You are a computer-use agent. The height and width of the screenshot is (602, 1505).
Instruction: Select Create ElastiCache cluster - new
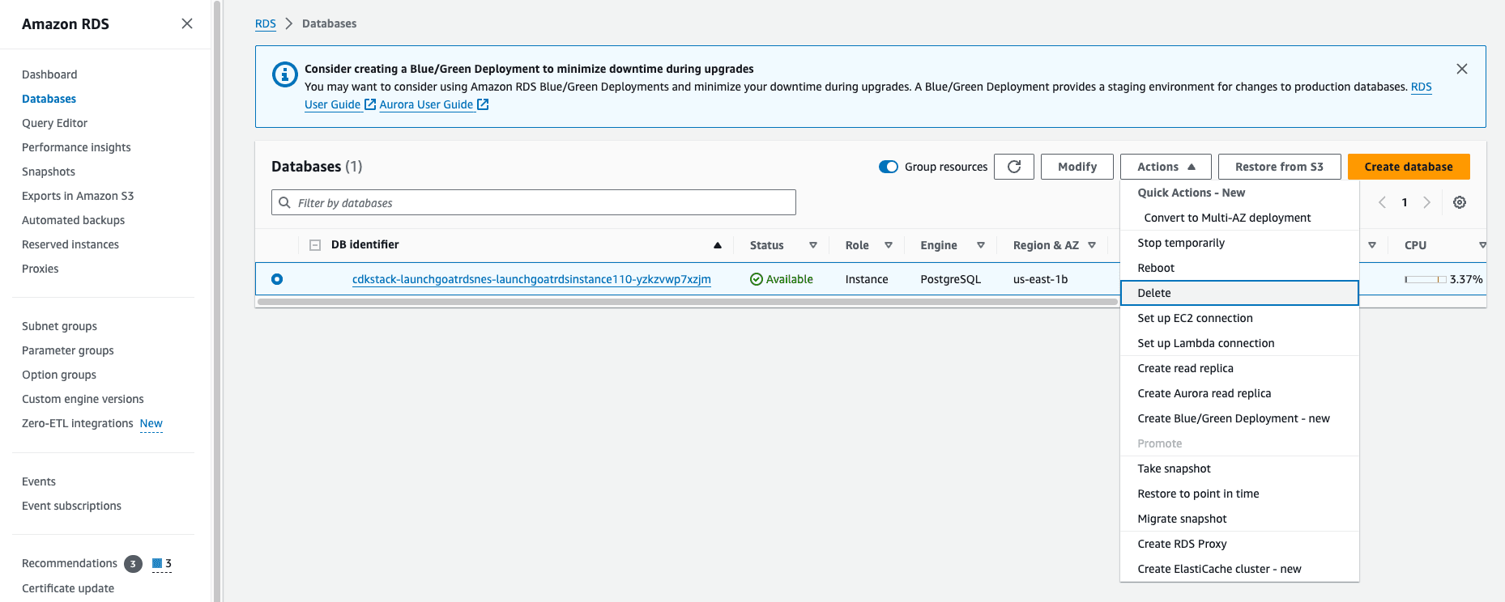1239,569
